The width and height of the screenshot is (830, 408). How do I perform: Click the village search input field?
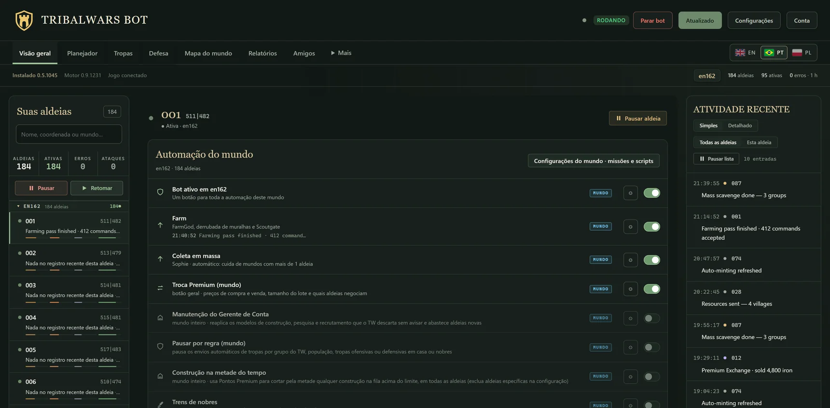click(69, 134)
